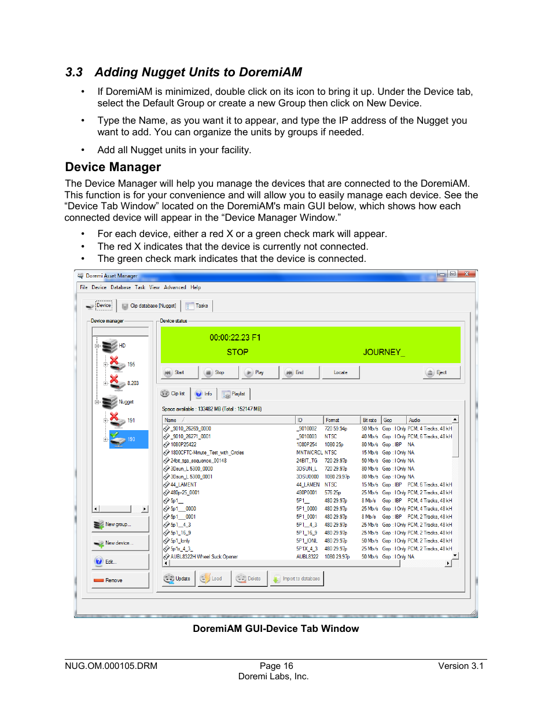Click the JOURNEY_ clip name in status

pos(384,352)
